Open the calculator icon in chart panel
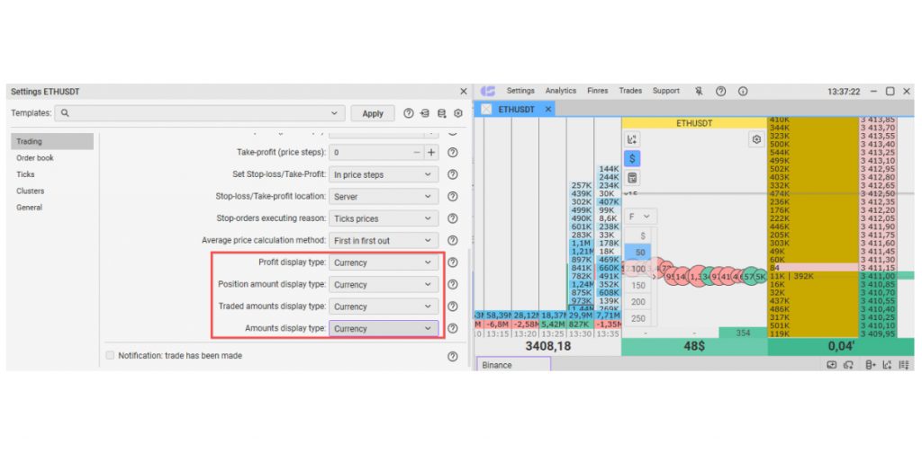Viewport: 922px width, 453px height. pyautogui.click(x=632, y=178)
